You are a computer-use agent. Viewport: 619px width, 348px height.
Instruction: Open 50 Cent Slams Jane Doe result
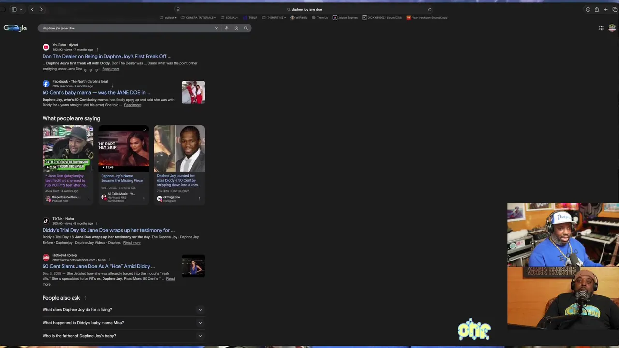(x=99, y=266)
